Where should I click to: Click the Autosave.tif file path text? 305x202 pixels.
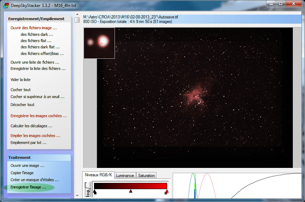point(131,17)
